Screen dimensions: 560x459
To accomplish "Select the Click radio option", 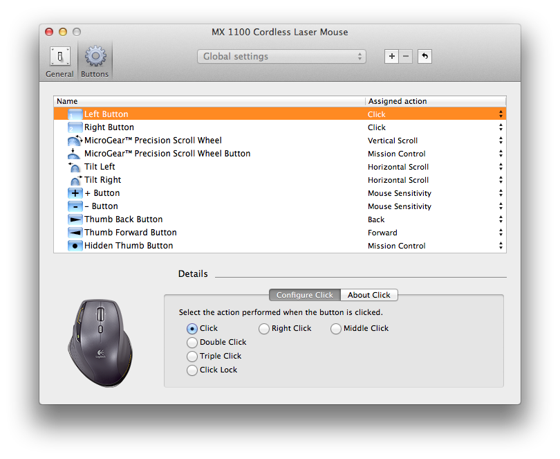I will (192, 328).
